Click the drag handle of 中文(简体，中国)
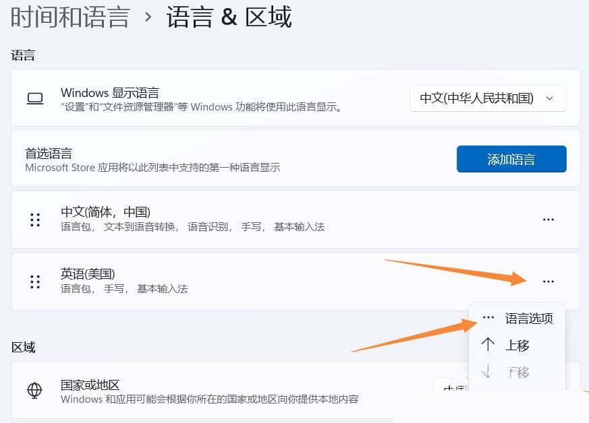The height and width of the screenshot is (423, 589). pyautogui.click(x=34, y=220)
